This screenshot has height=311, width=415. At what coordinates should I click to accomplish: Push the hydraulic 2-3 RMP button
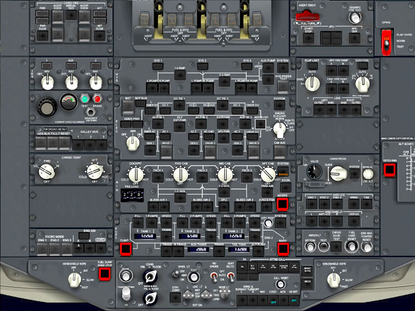click(x=225, y=81)
